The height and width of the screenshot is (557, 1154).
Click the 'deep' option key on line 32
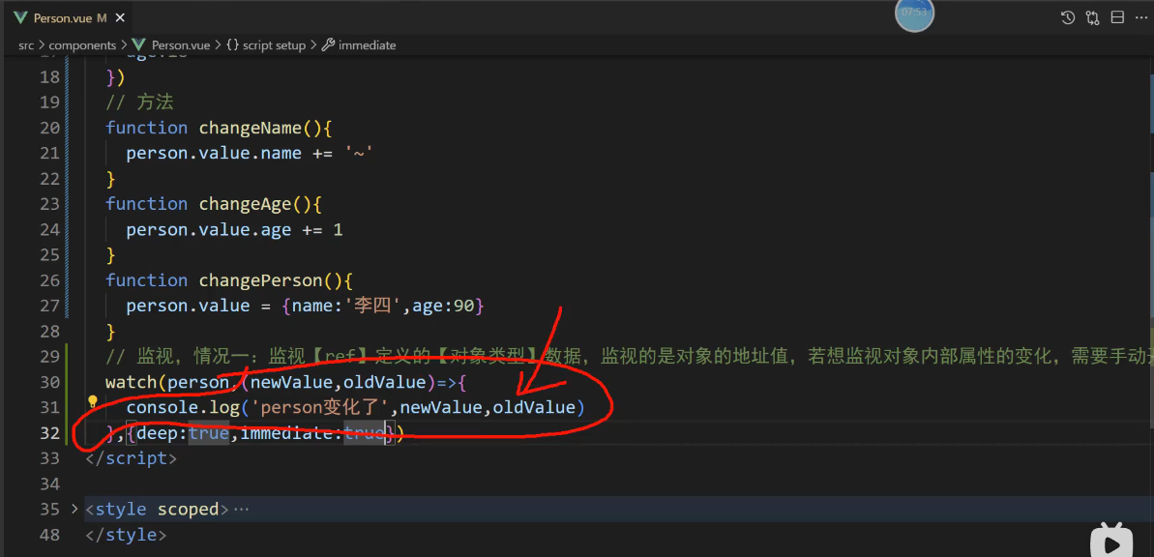(157, 432)
